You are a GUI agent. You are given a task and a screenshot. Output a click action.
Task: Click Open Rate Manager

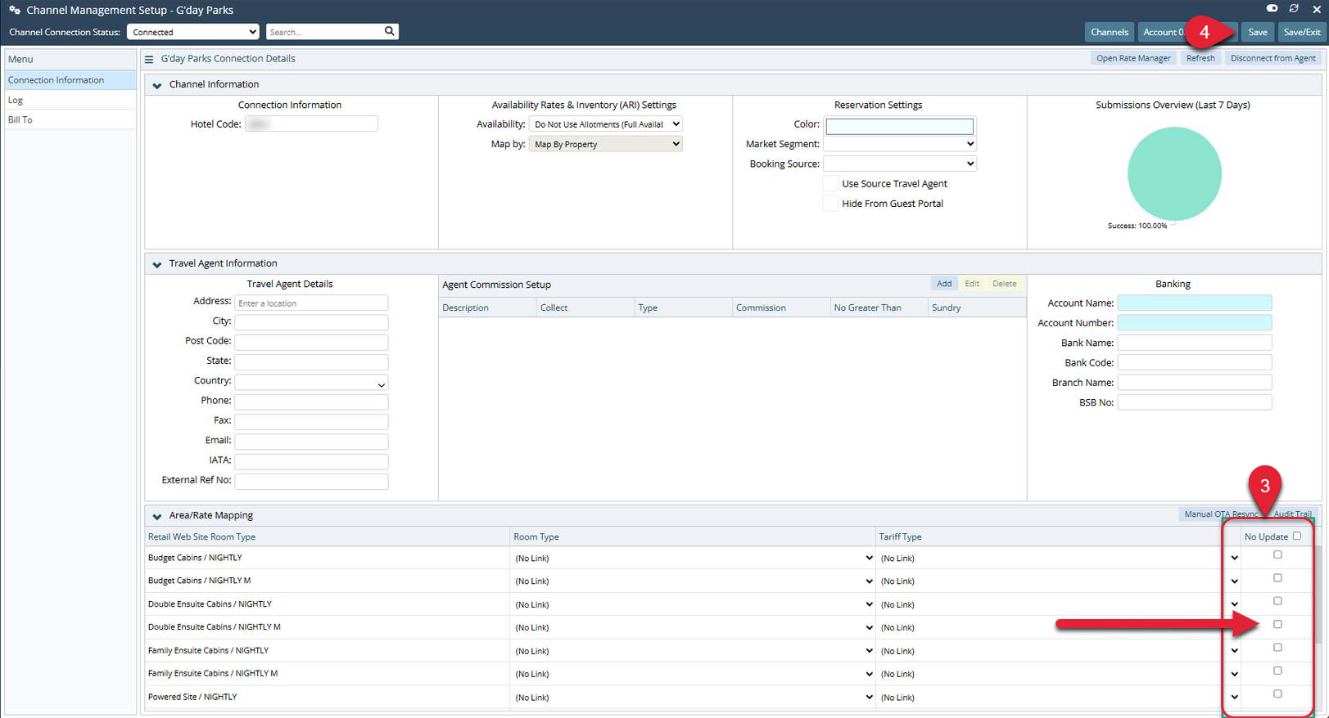click(1133, 58)
